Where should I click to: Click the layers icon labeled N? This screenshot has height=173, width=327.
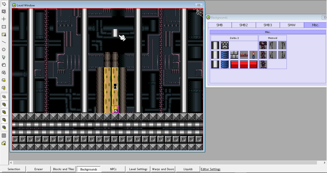click(4, 104)
